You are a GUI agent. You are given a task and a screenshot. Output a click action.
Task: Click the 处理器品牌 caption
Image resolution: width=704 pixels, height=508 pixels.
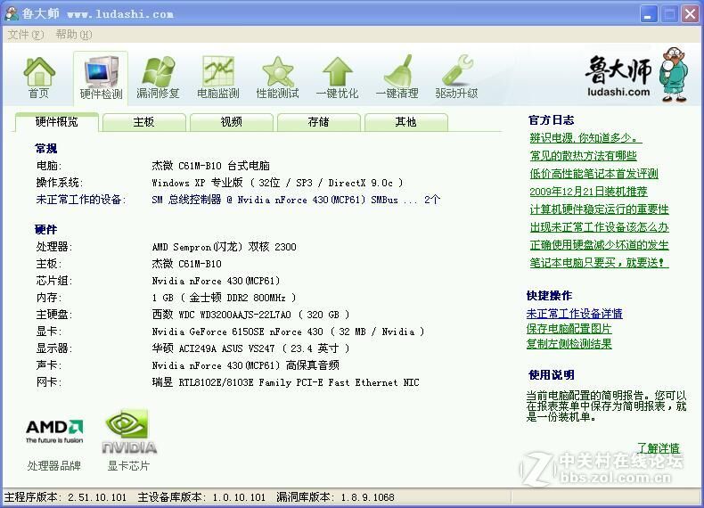(54, 466)
